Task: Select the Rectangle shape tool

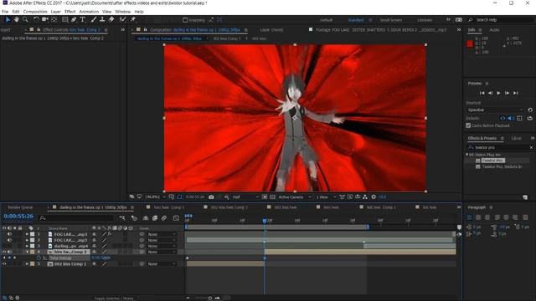Action: point(64,20)
